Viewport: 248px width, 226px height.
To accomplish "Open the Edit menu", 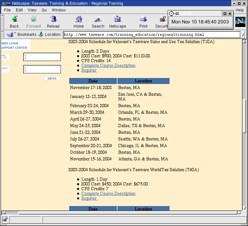I will (19, 10).
